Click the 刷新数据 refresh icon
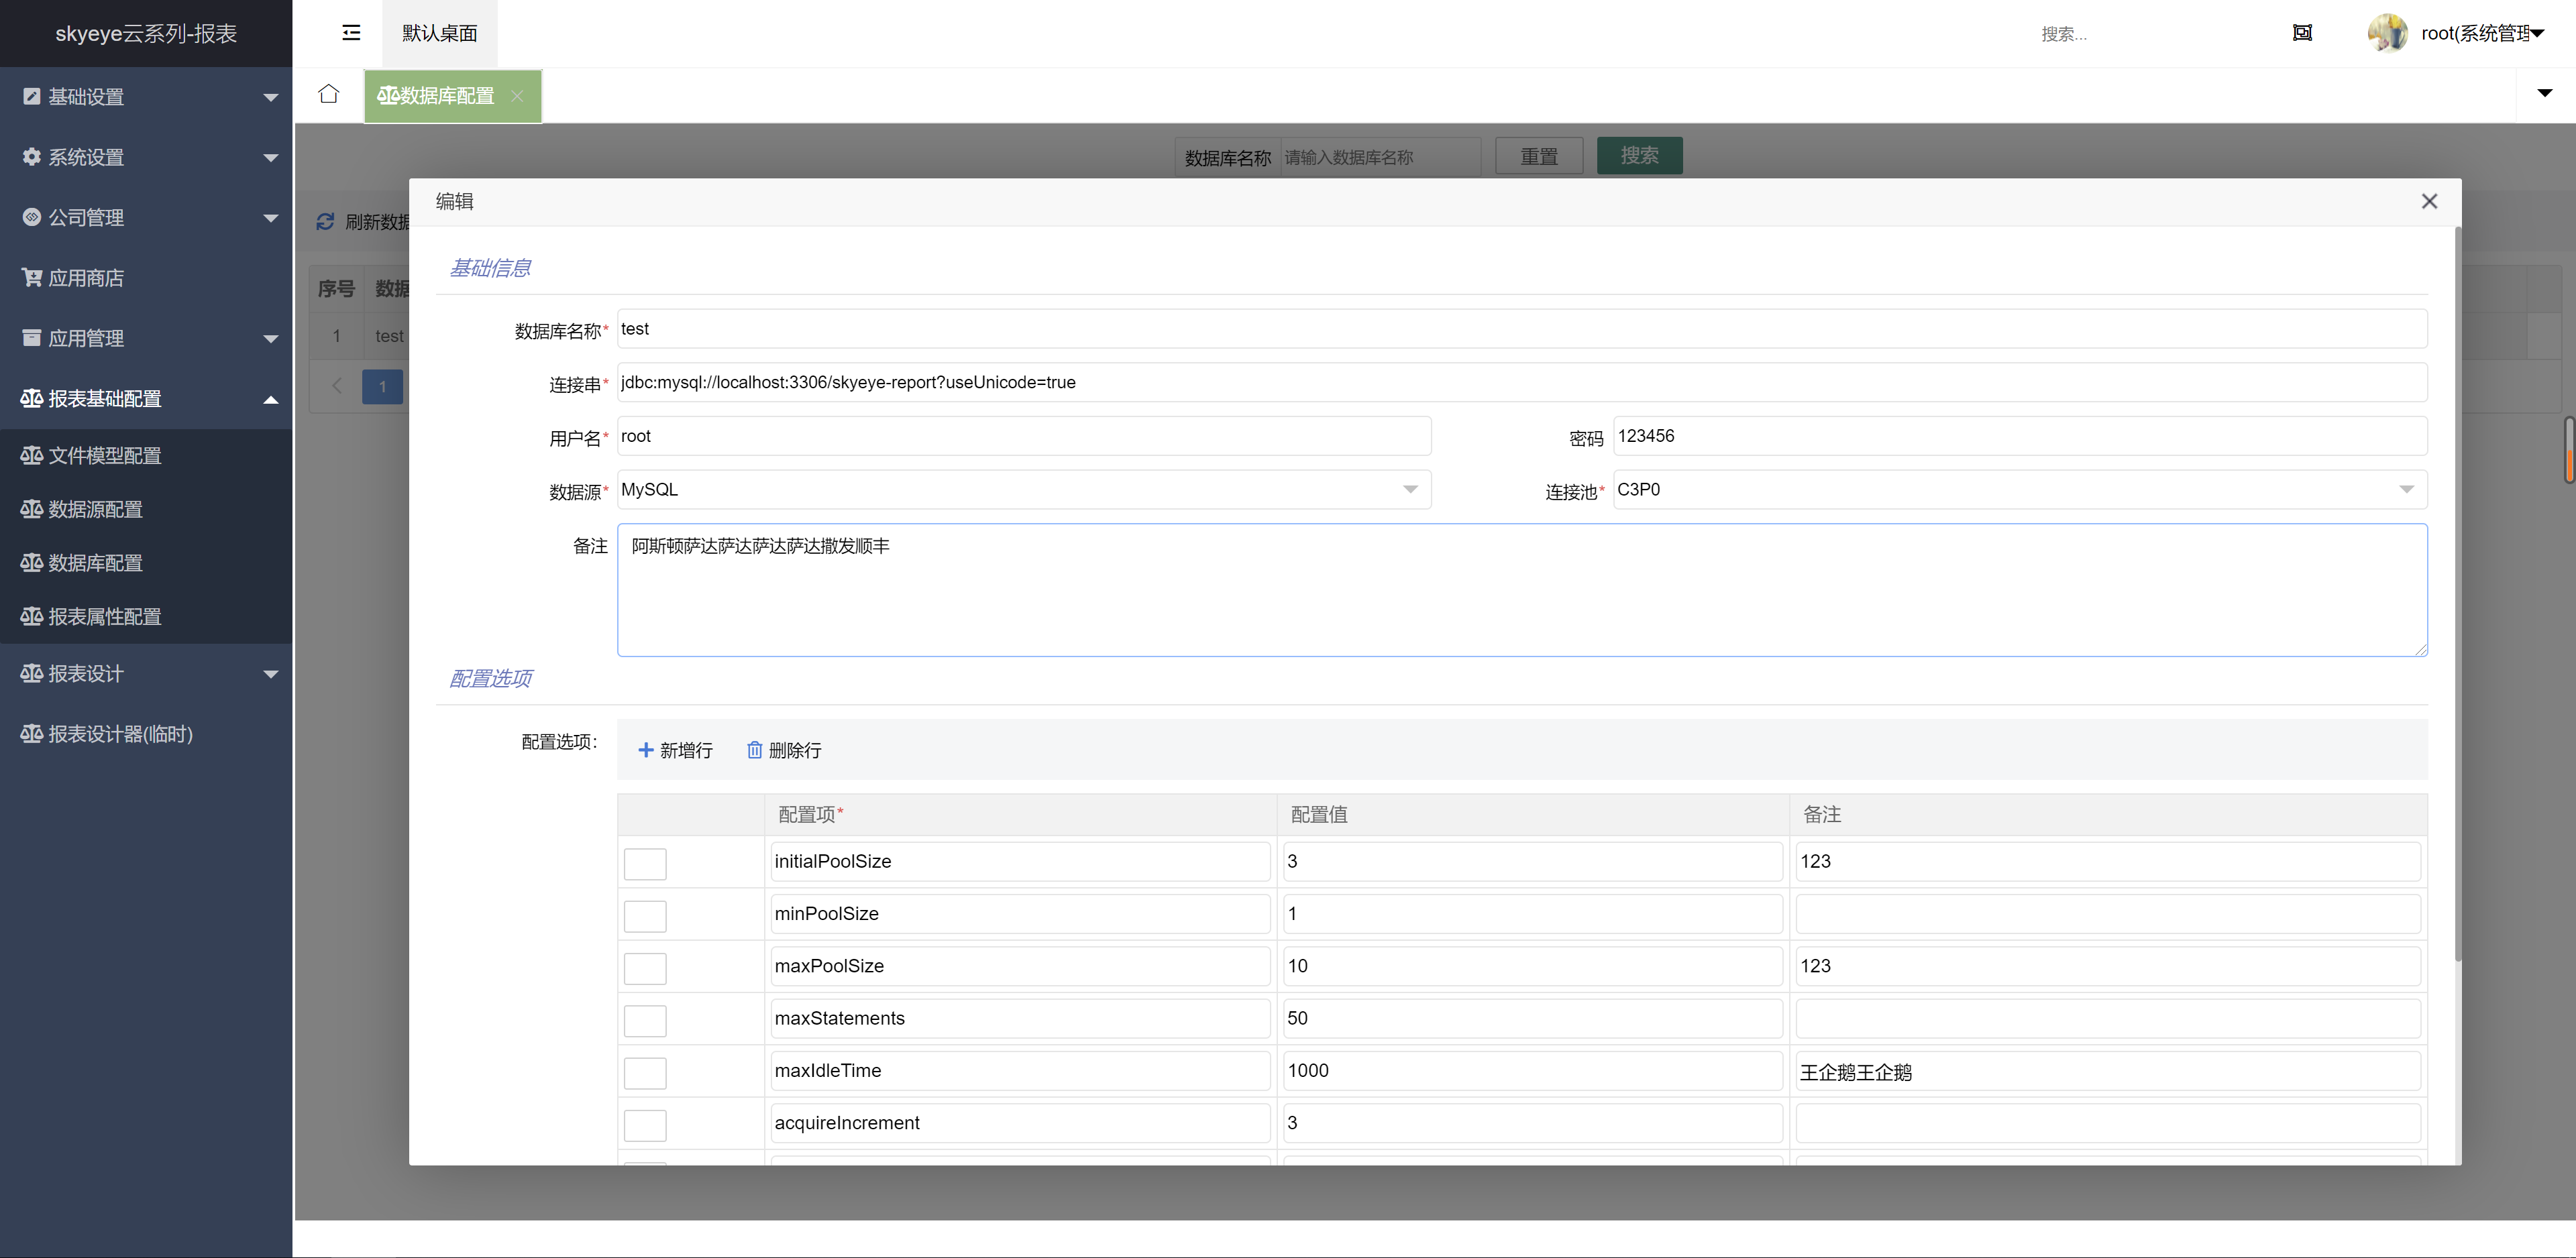Image resolution: width=2576 pixels, height=1258 pixels. [325, 221]
